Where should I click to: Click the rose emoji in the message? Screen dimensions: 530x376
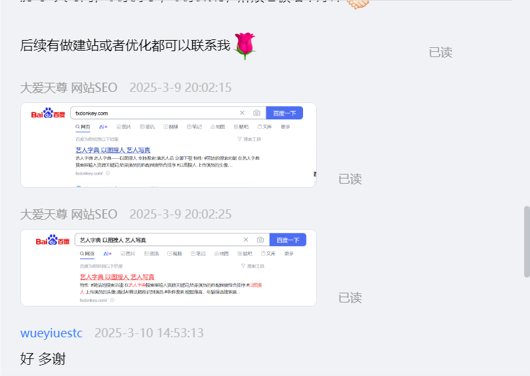pos(245,46)
